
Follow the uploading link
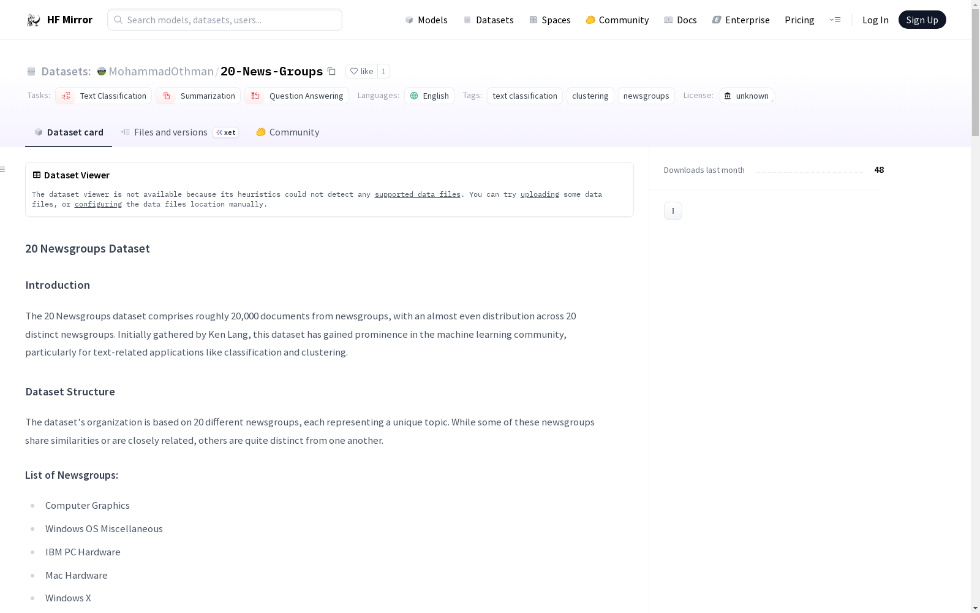coord(540,194)
